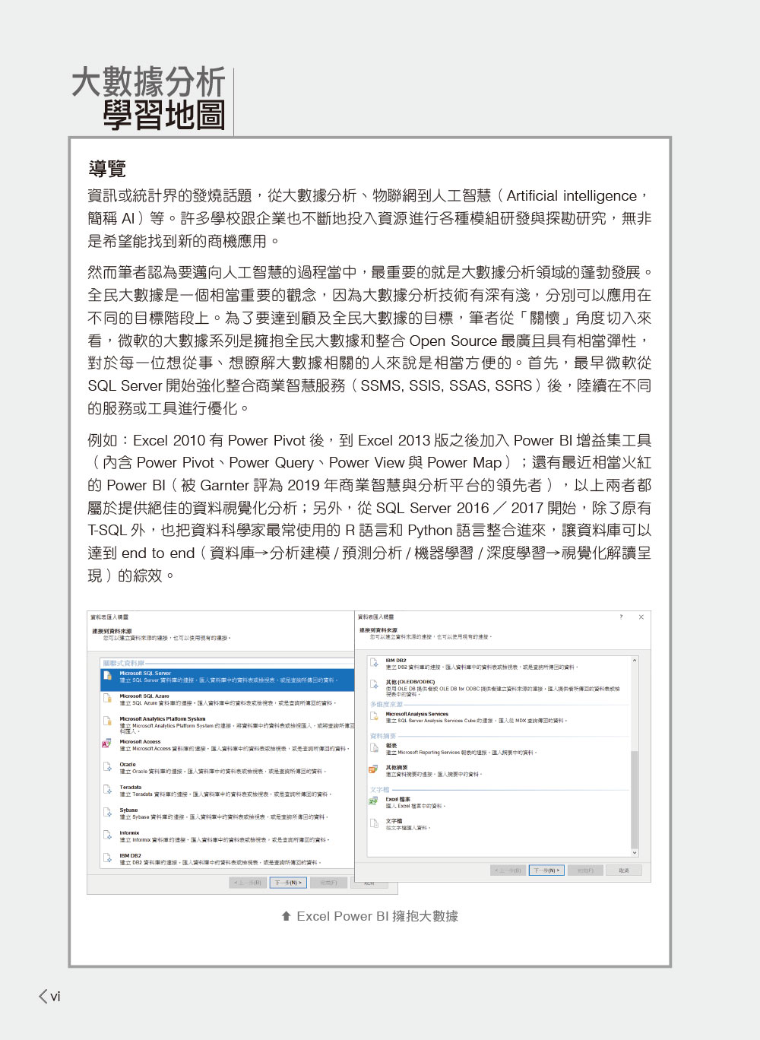Screen dimensions: 760x1040
Task: Click the scrollbar up arrow in the source list
Action: click(x=635, y=660)
